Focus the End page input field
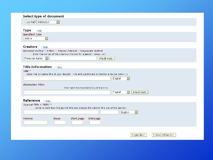The width and height of the screenshot is (213, 160). [95, 122]
